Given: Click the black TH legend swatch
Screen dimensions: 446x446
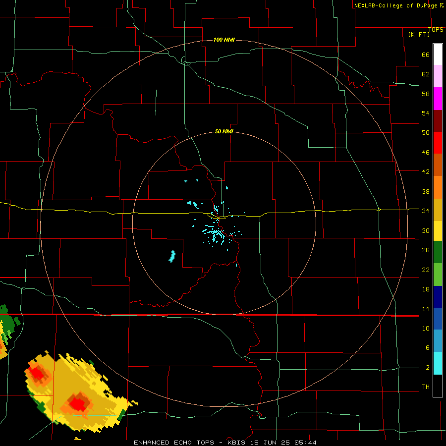Looking at the screenshot, I should tap(438, 386).
